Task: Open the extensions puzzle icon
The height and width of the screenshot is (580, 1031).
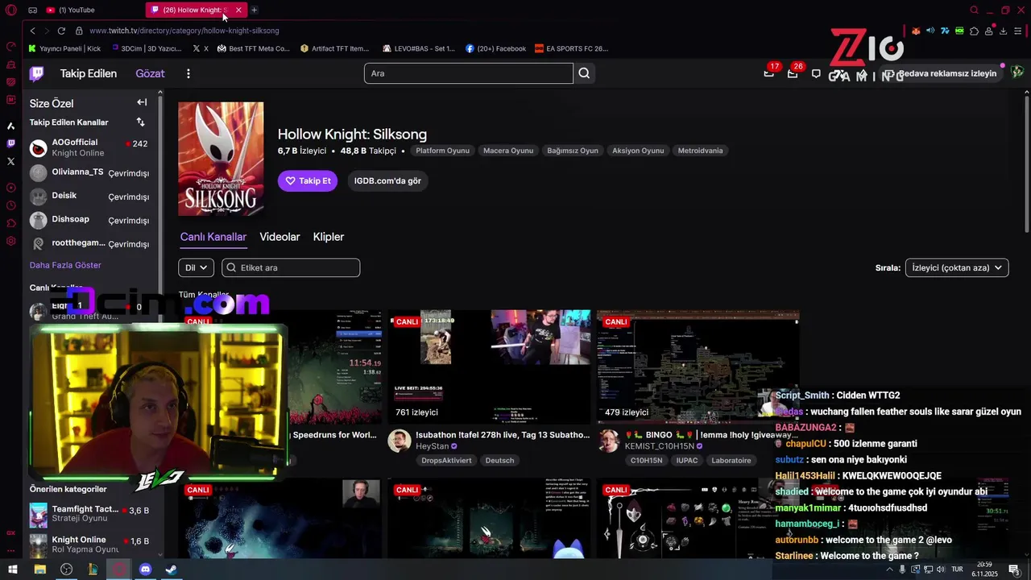Action: [974, 31]
